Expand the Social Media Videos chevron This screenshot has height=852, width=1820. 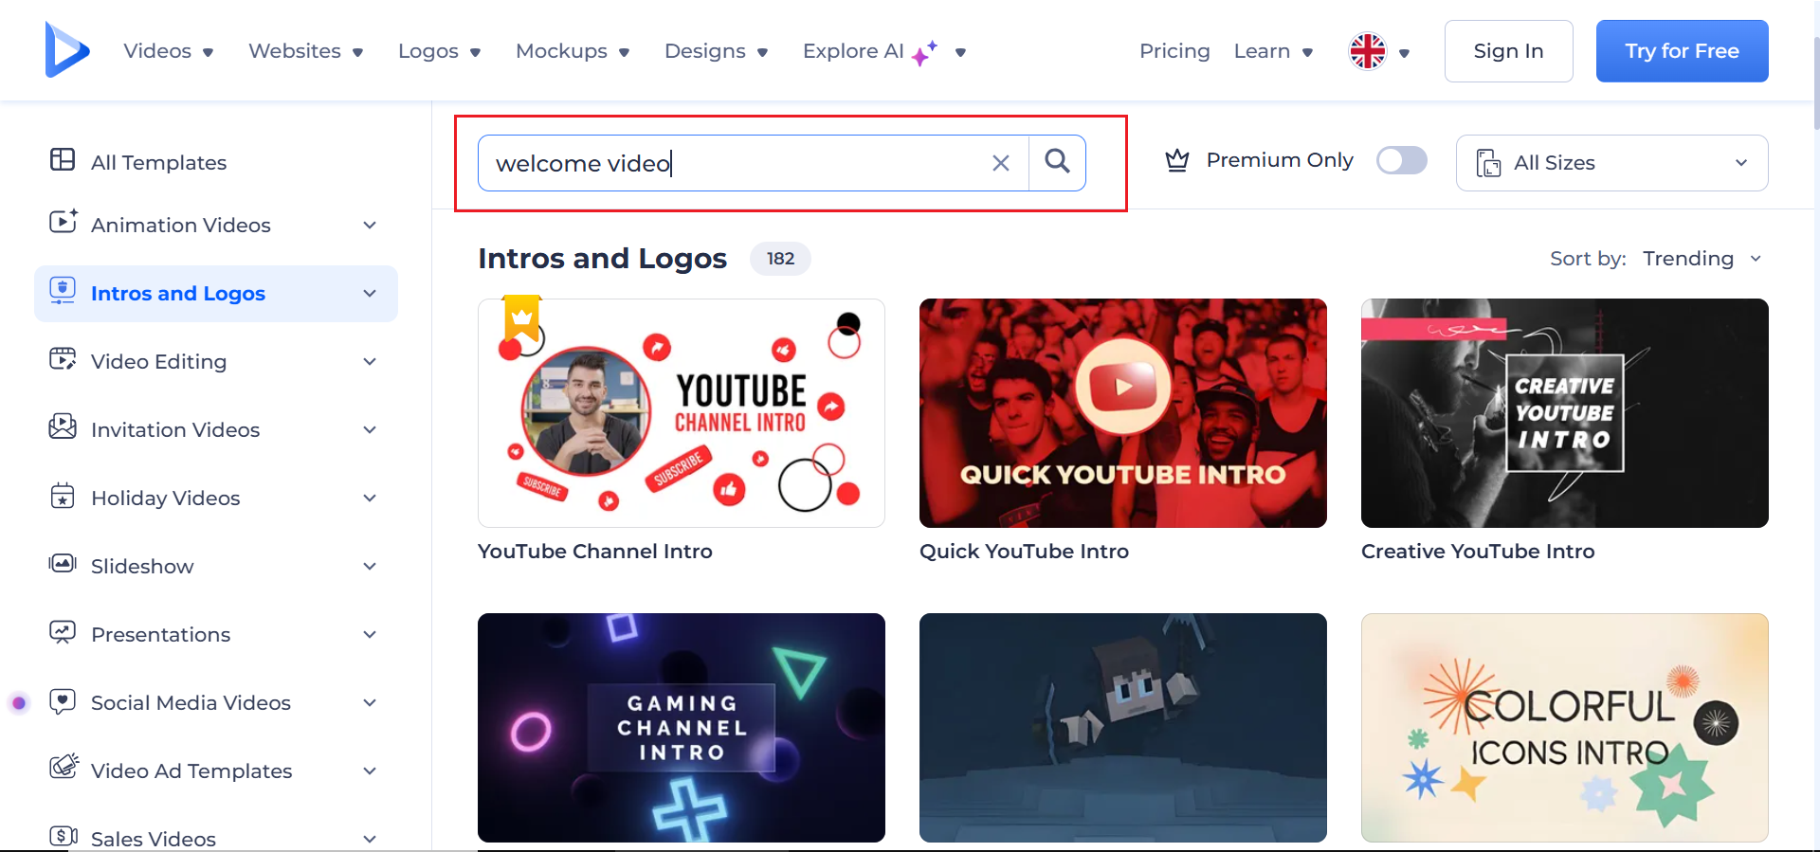[370, 703]
